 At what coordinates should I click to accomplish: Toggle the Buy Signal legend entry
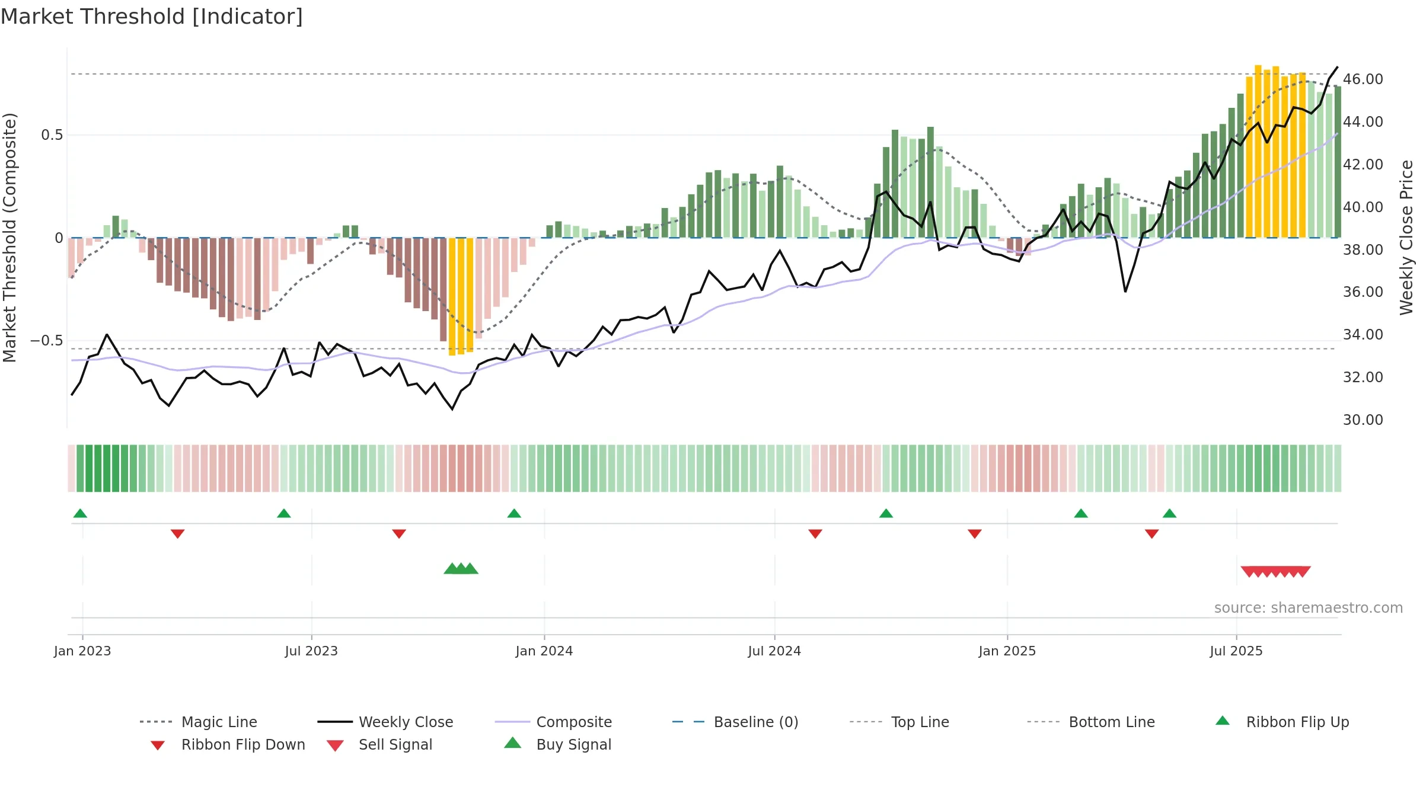click(x=557, y=744)
